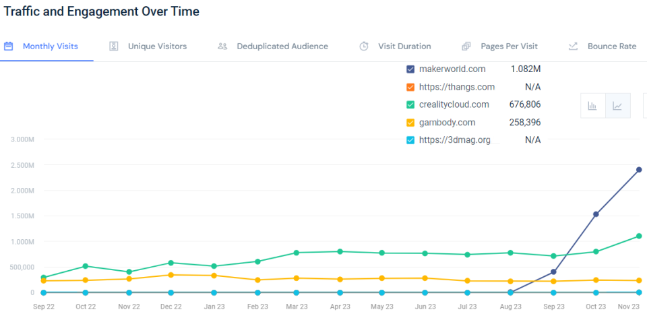This screenshot has height=318, width=647.
Task: Select makerworld's Nov 23 data point
Action: point(639,170)
